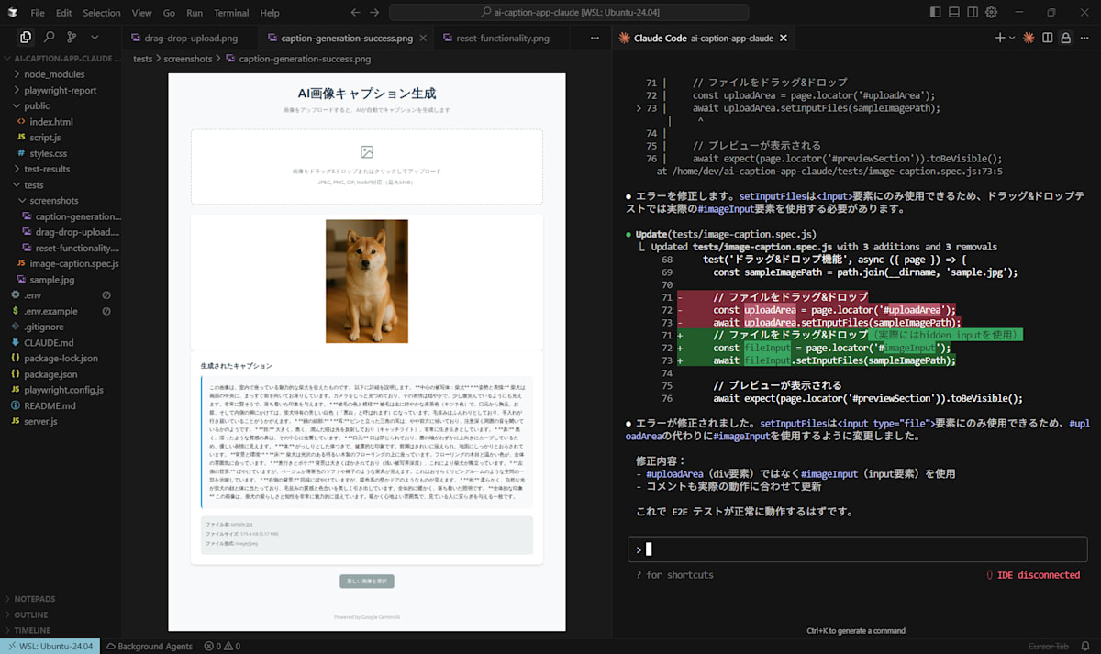Open the Source Control view icon
The height and width of the screenshot is (654, 1101).
72,38
